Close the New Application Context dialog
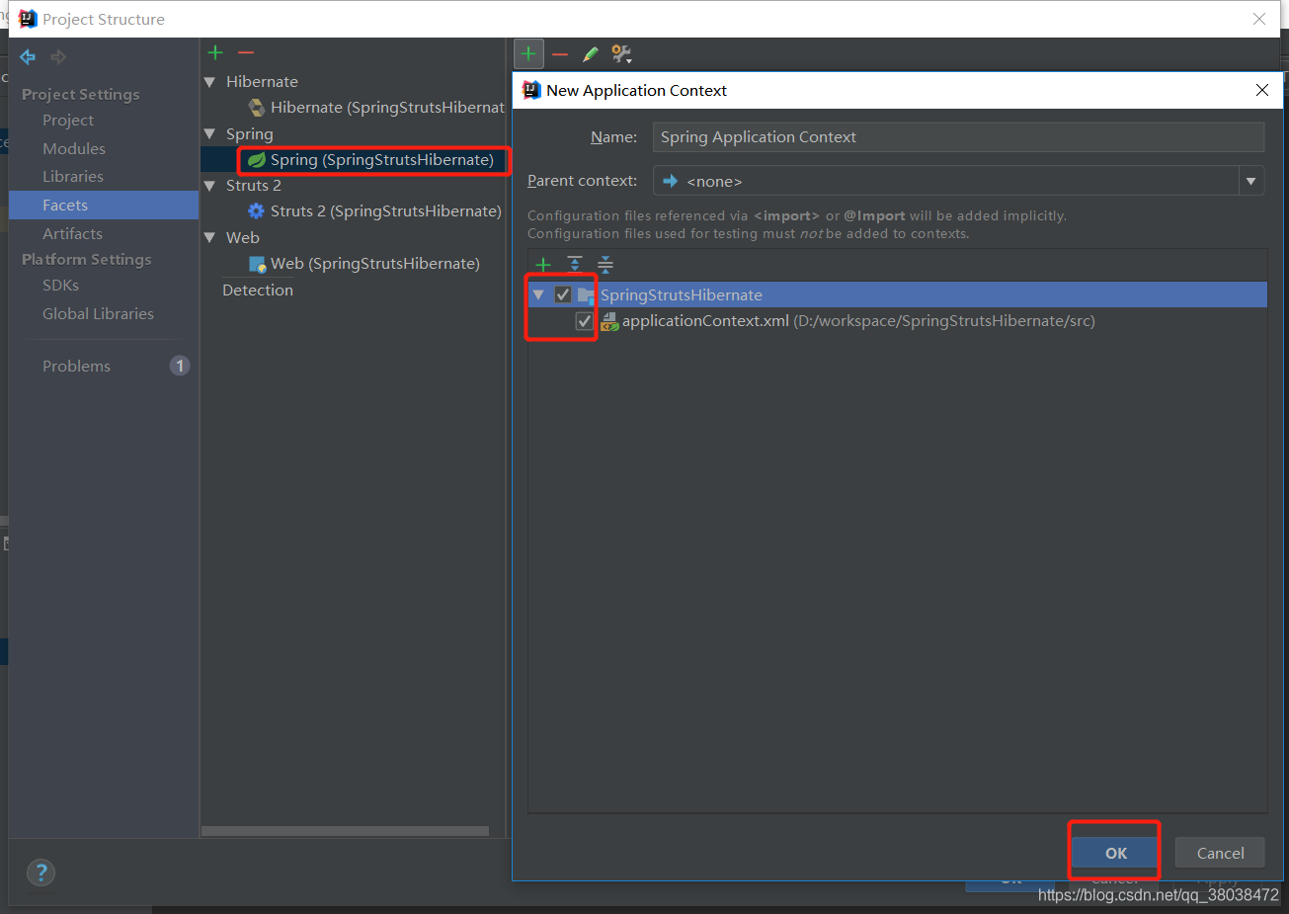1289x914 pixels. point(1262,90)
